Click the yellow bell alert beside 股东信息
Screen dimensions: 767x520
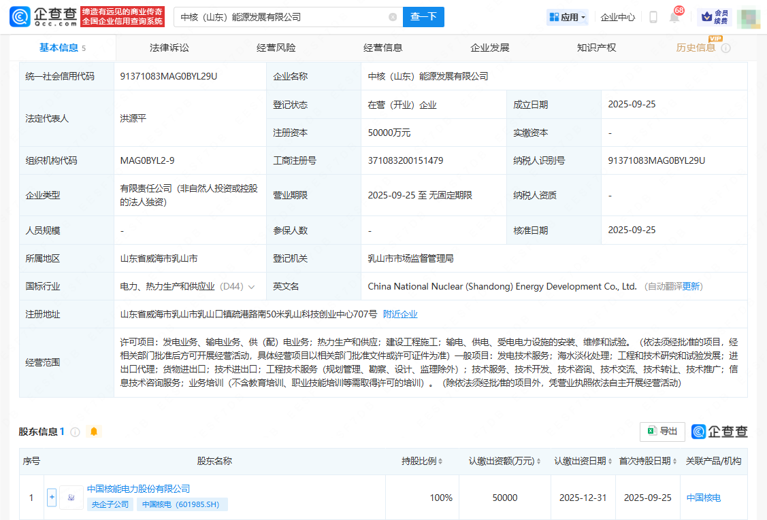(94, 432)
